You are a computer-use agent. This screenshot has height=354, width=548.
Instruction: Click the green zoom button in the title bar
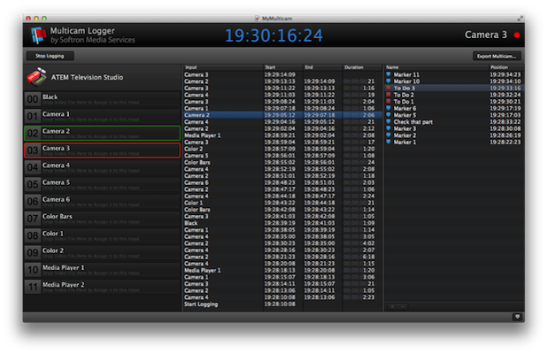point(44,19)
